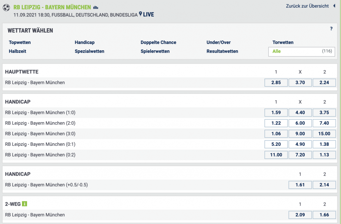The height and width of the screenshot is (224, 341).
Task: Select the Alle (116) bet filter
Action: tap(302, 52)
